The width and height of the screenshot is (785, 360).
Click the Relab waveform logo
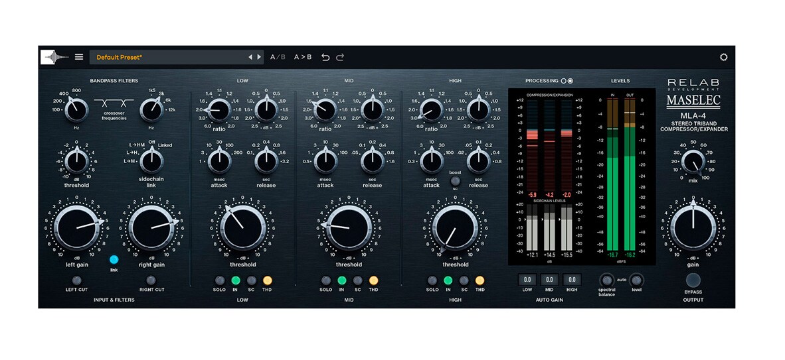point(54,57)
